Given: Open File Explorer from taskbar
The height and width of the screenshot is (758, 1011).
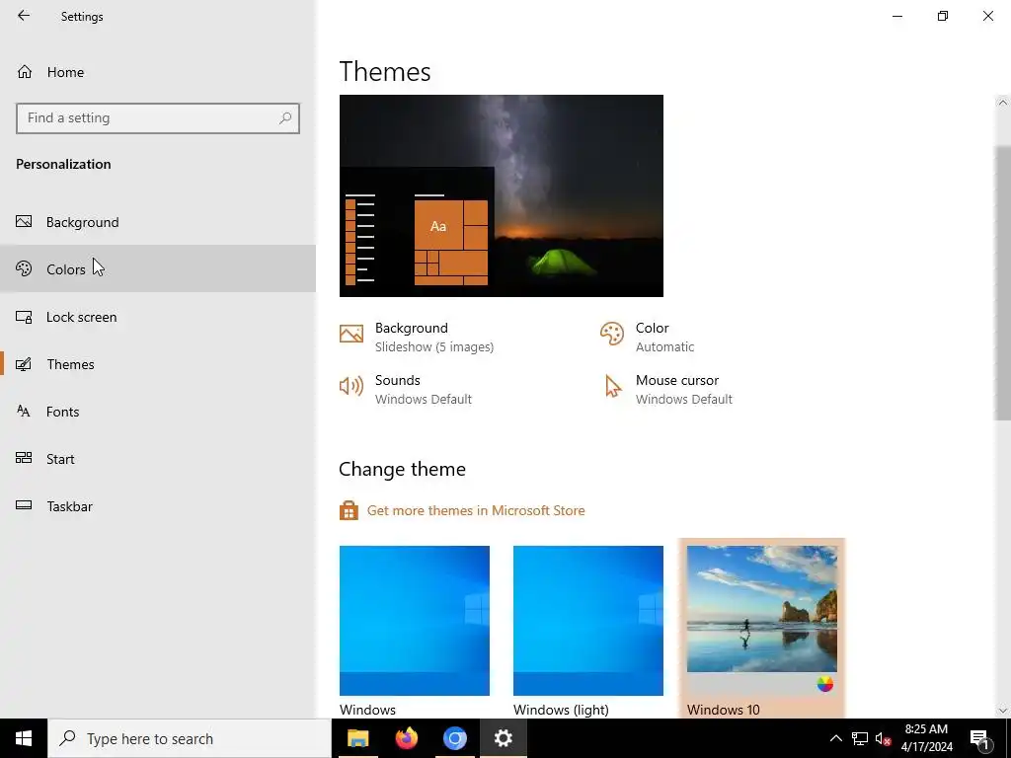Looking at the screenshot, I should pyautogui.click(x=357, y=738).
